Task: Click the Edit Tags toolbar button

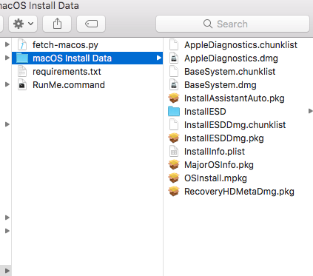Action: 91,24
